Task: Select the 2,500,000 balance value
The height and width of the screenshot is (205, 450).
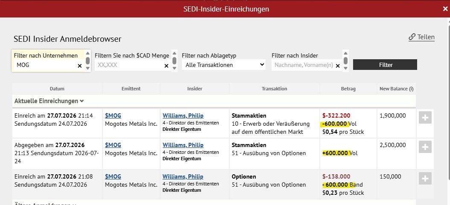Action: 393,145
